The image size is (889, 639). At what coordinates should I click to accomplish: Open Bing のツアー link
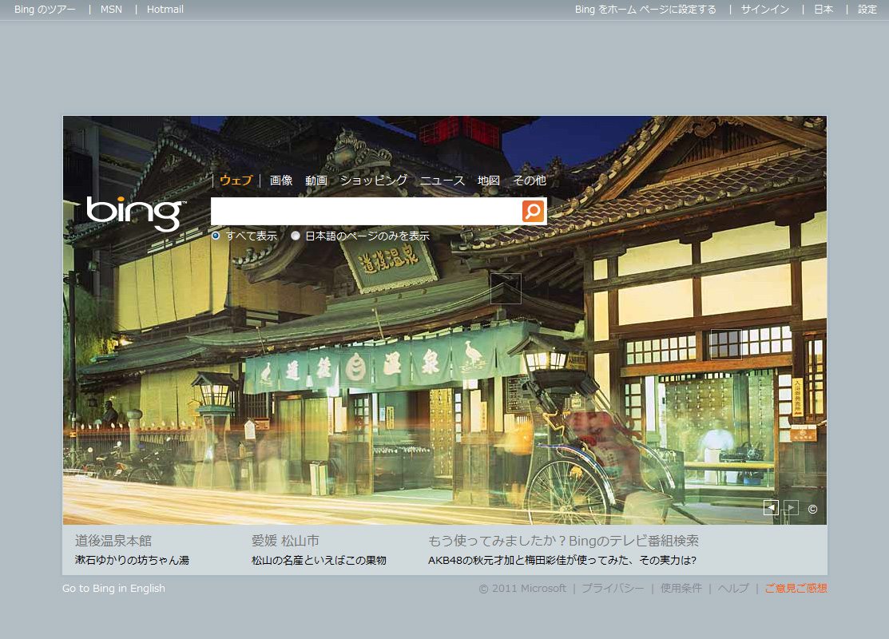pos(45,9)
